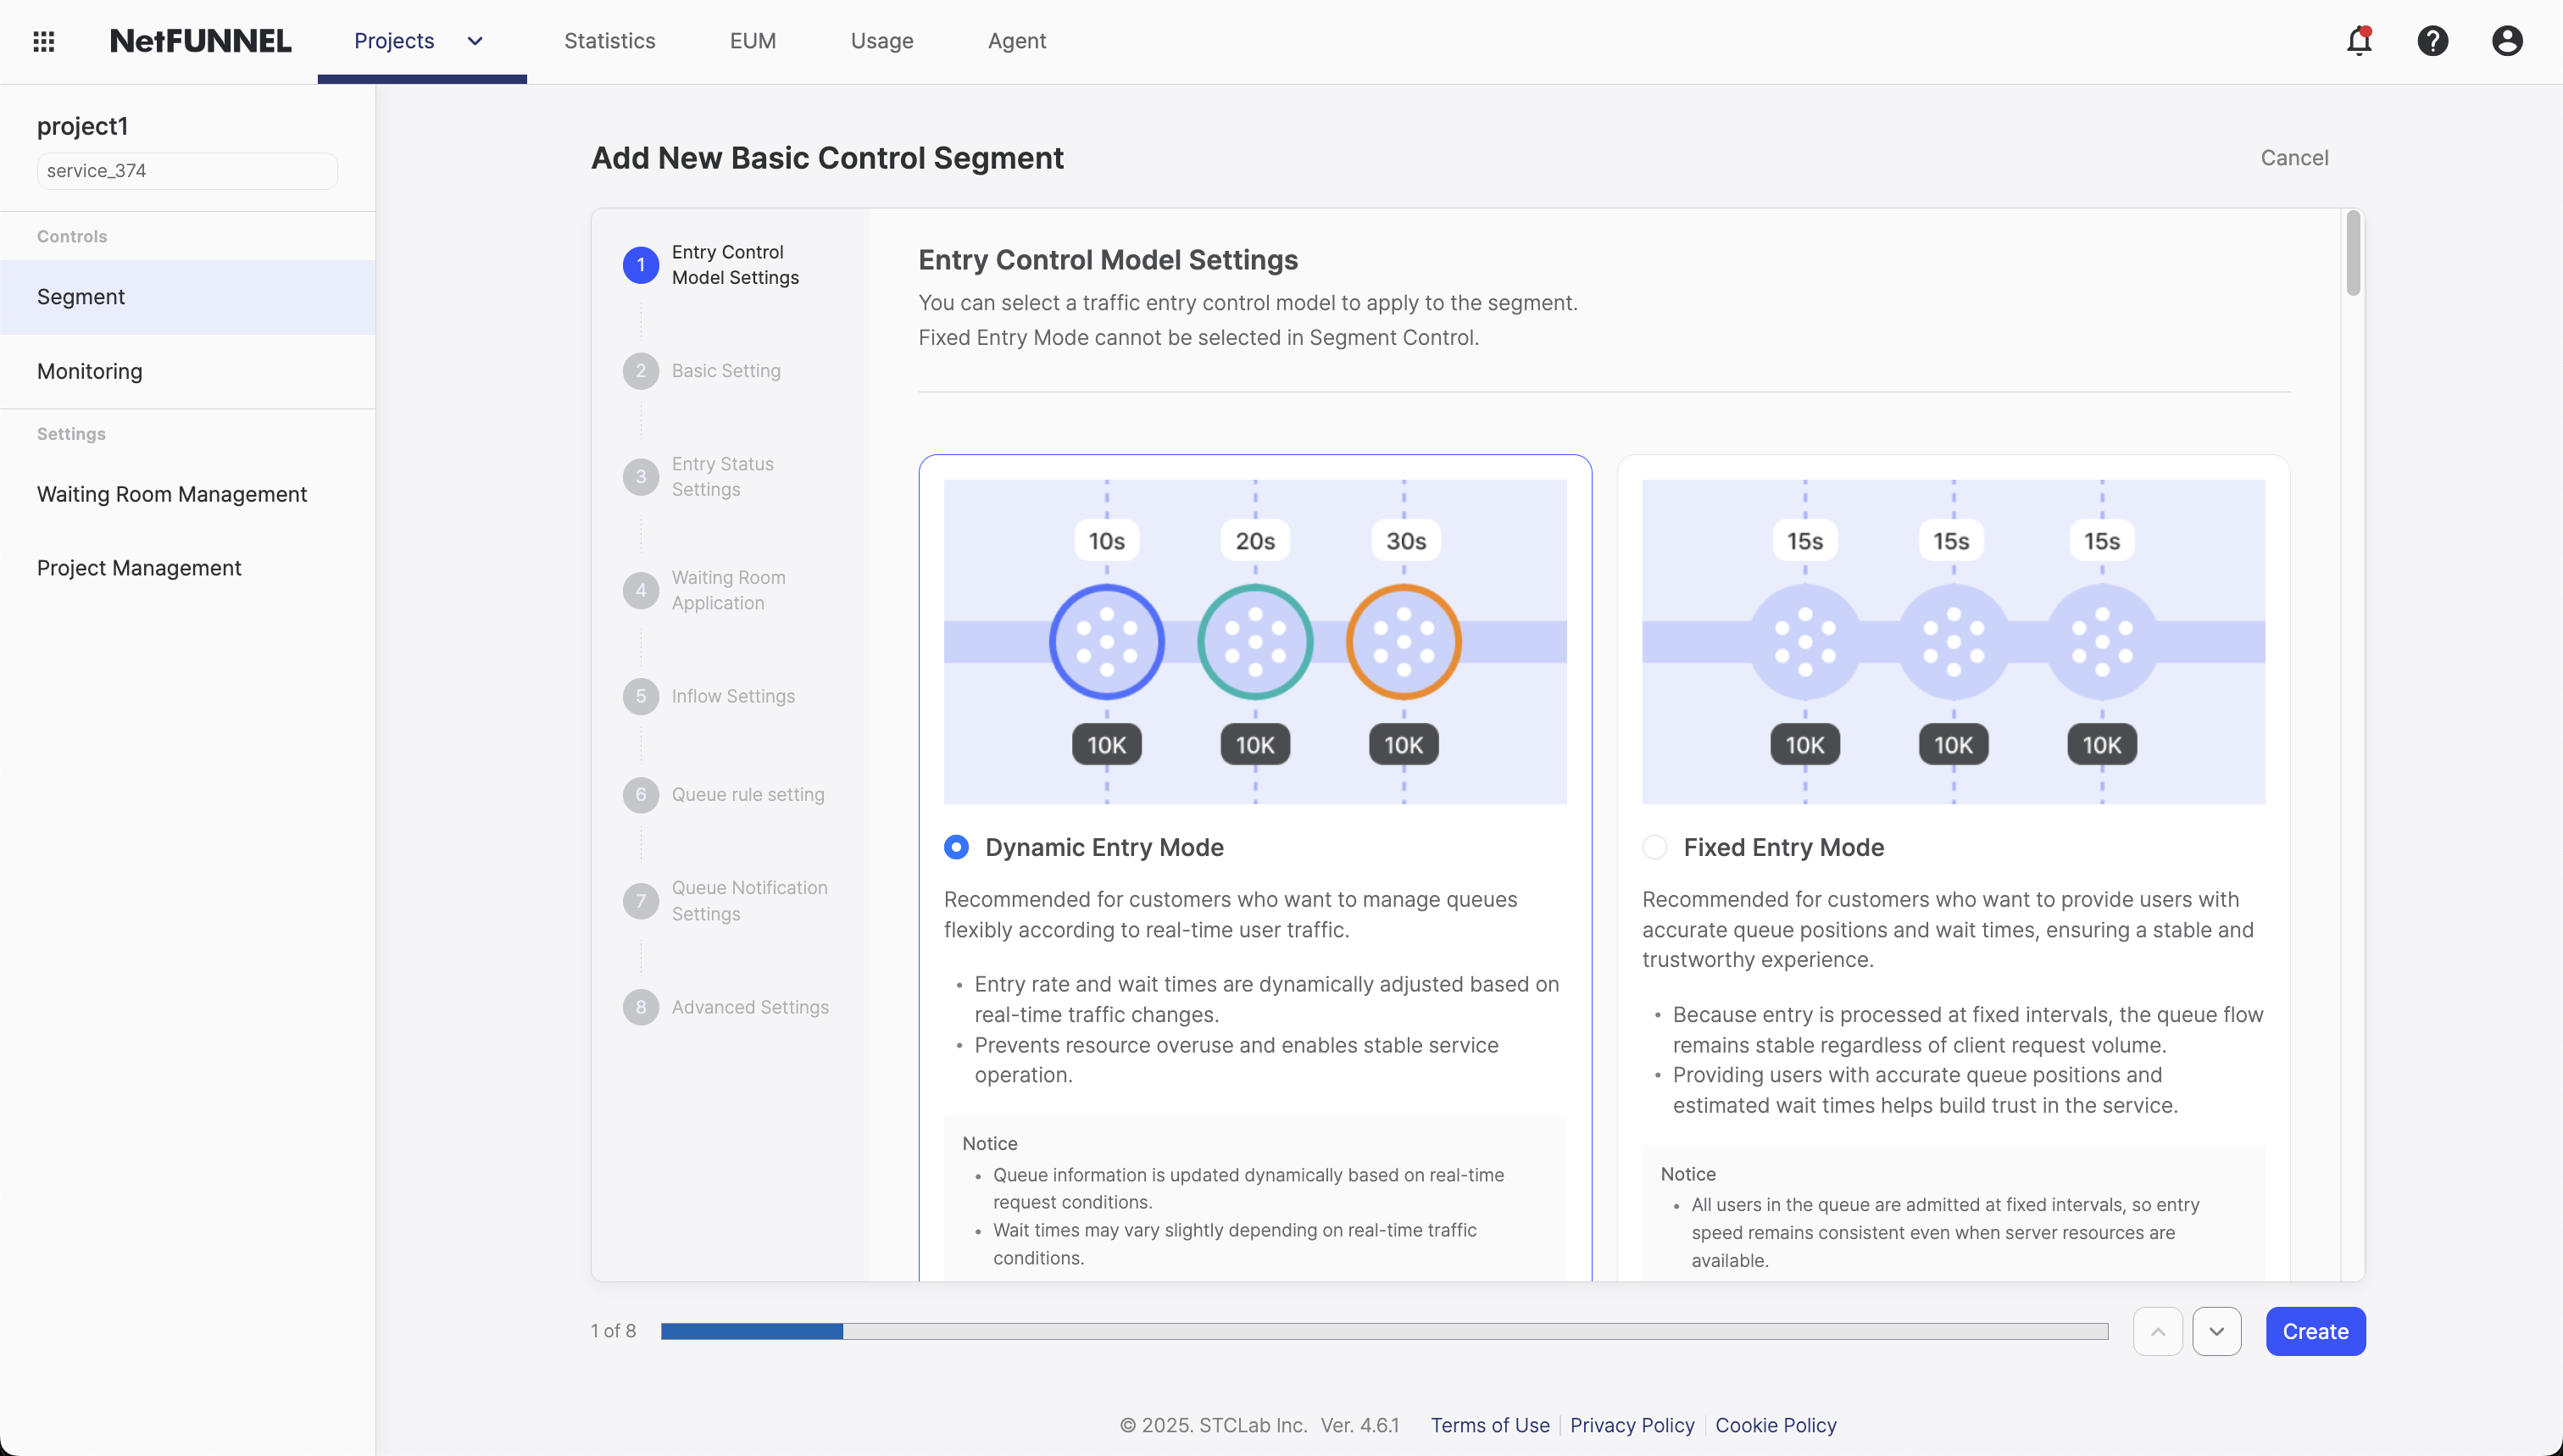The width and height of the screenshot is (2563, 1456).
Task: Open the Terms of Use link
Action: (1489, 1425)
